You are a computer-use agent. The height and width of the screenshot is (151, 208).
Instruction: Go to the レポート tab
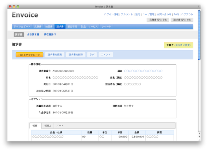coord(106,27)
